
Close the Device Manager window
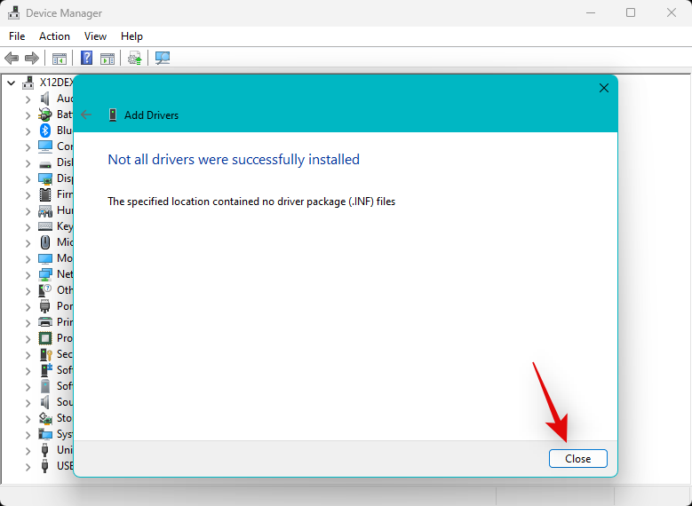(672, 12)
